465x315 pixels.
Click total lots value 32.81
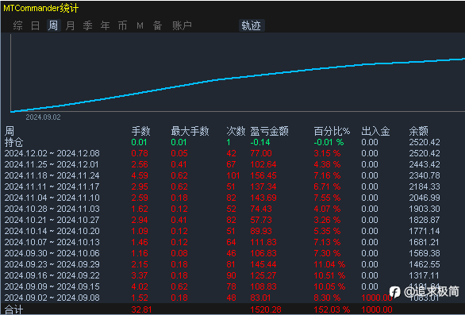141,309
